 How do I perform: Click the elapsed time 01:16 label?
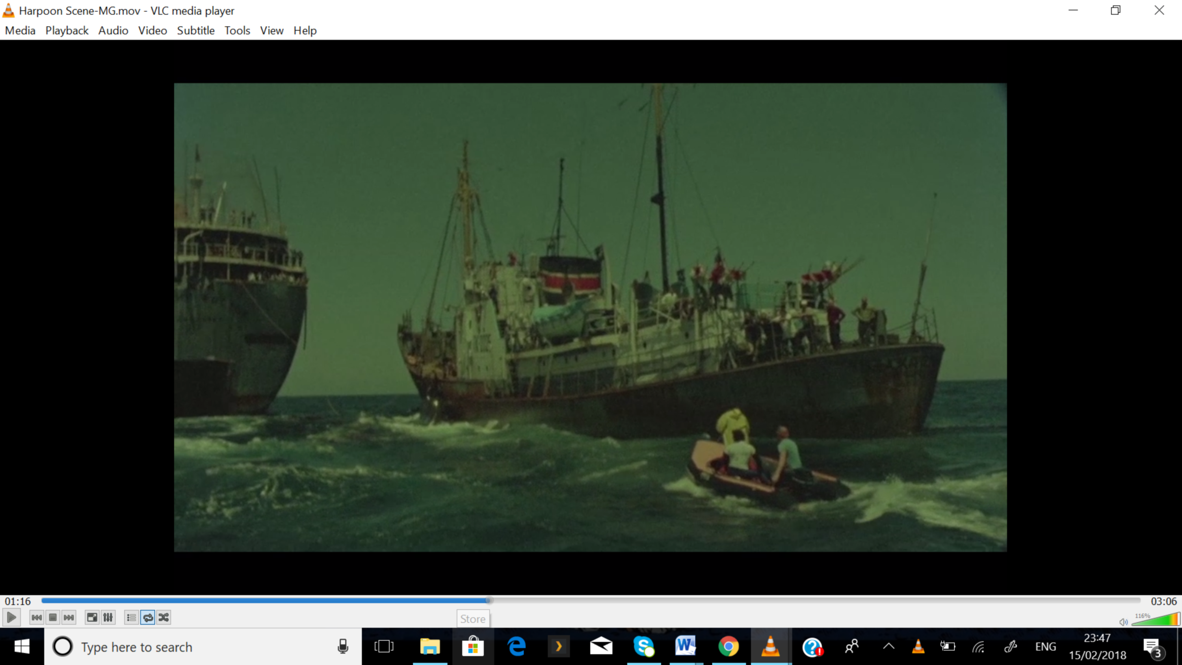point(18,601)
